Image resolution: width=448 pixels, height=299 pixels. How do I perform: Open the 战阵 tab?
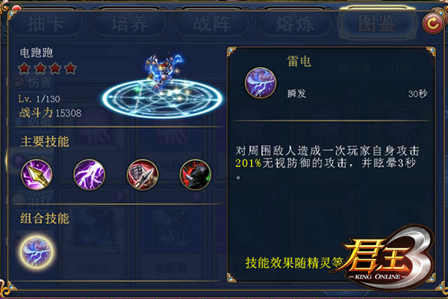pos(212,23)
